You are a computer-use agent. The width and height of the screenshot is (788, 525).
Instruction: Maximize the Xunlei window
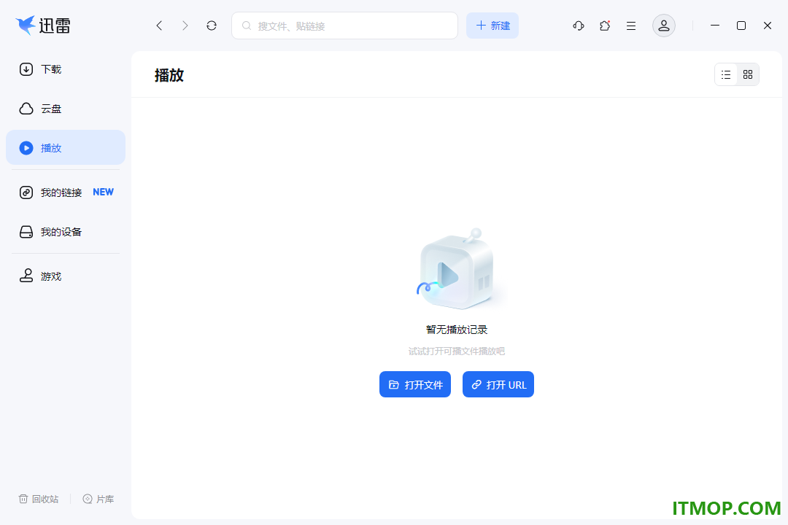741,26
